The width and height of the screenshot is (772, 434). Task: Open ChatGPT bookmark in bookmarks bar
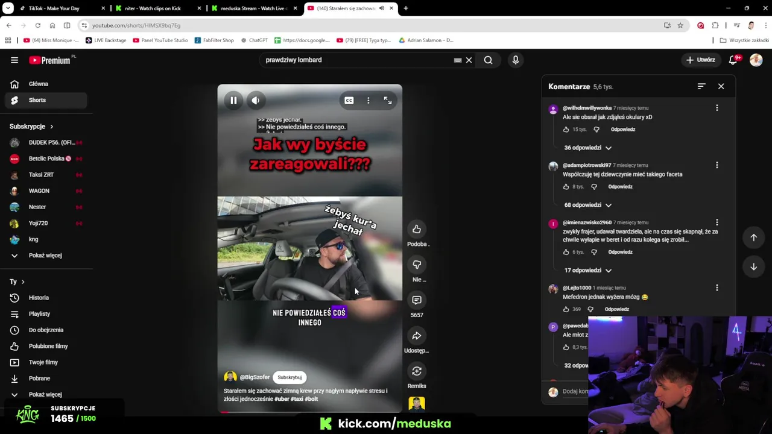[x=254, y=40]
